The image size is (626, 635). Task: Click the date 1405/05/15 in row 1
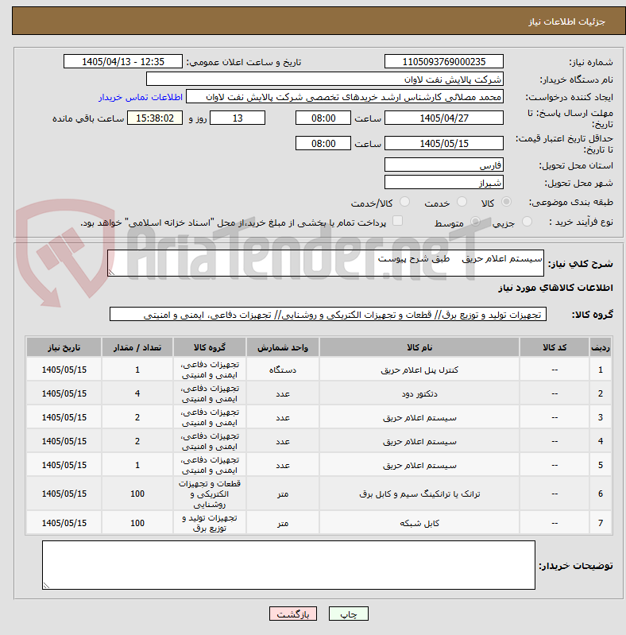pos(64,370)
